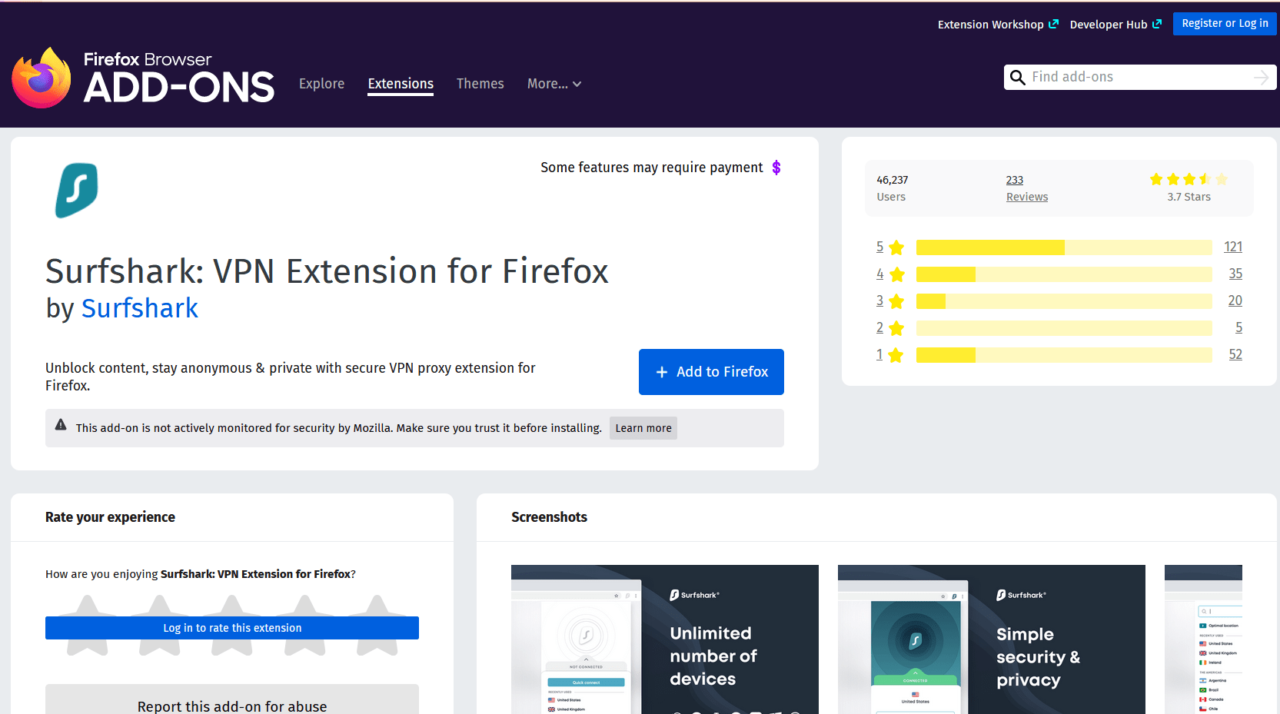Image resolution: width=1280 pixels, height=714 pixels.
Task: Open the Unlimited number of devices screenshot
Action: coord(665,639)
